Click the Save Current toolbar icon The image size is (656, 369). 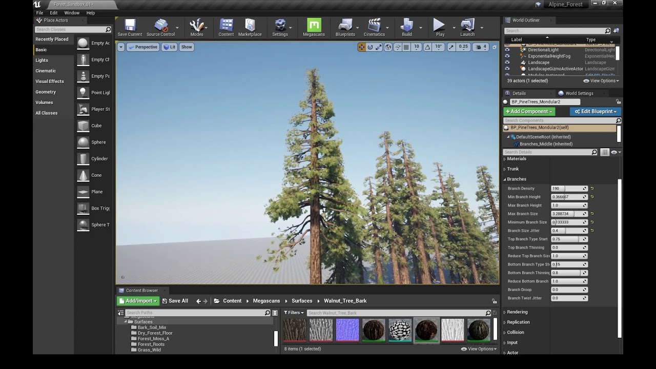point(130,28)
